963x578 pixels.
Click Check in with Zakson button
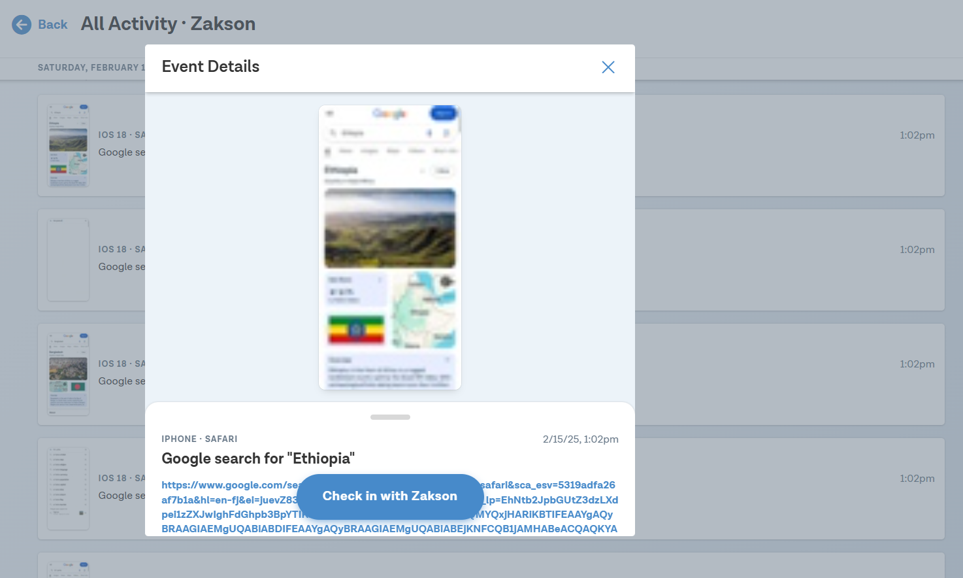coord(390,496)
